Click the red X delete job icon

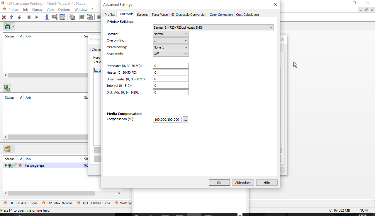(x=4, y=17)
